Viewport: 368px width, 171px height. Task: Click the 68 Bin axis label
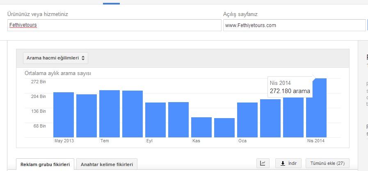(40, 126)
